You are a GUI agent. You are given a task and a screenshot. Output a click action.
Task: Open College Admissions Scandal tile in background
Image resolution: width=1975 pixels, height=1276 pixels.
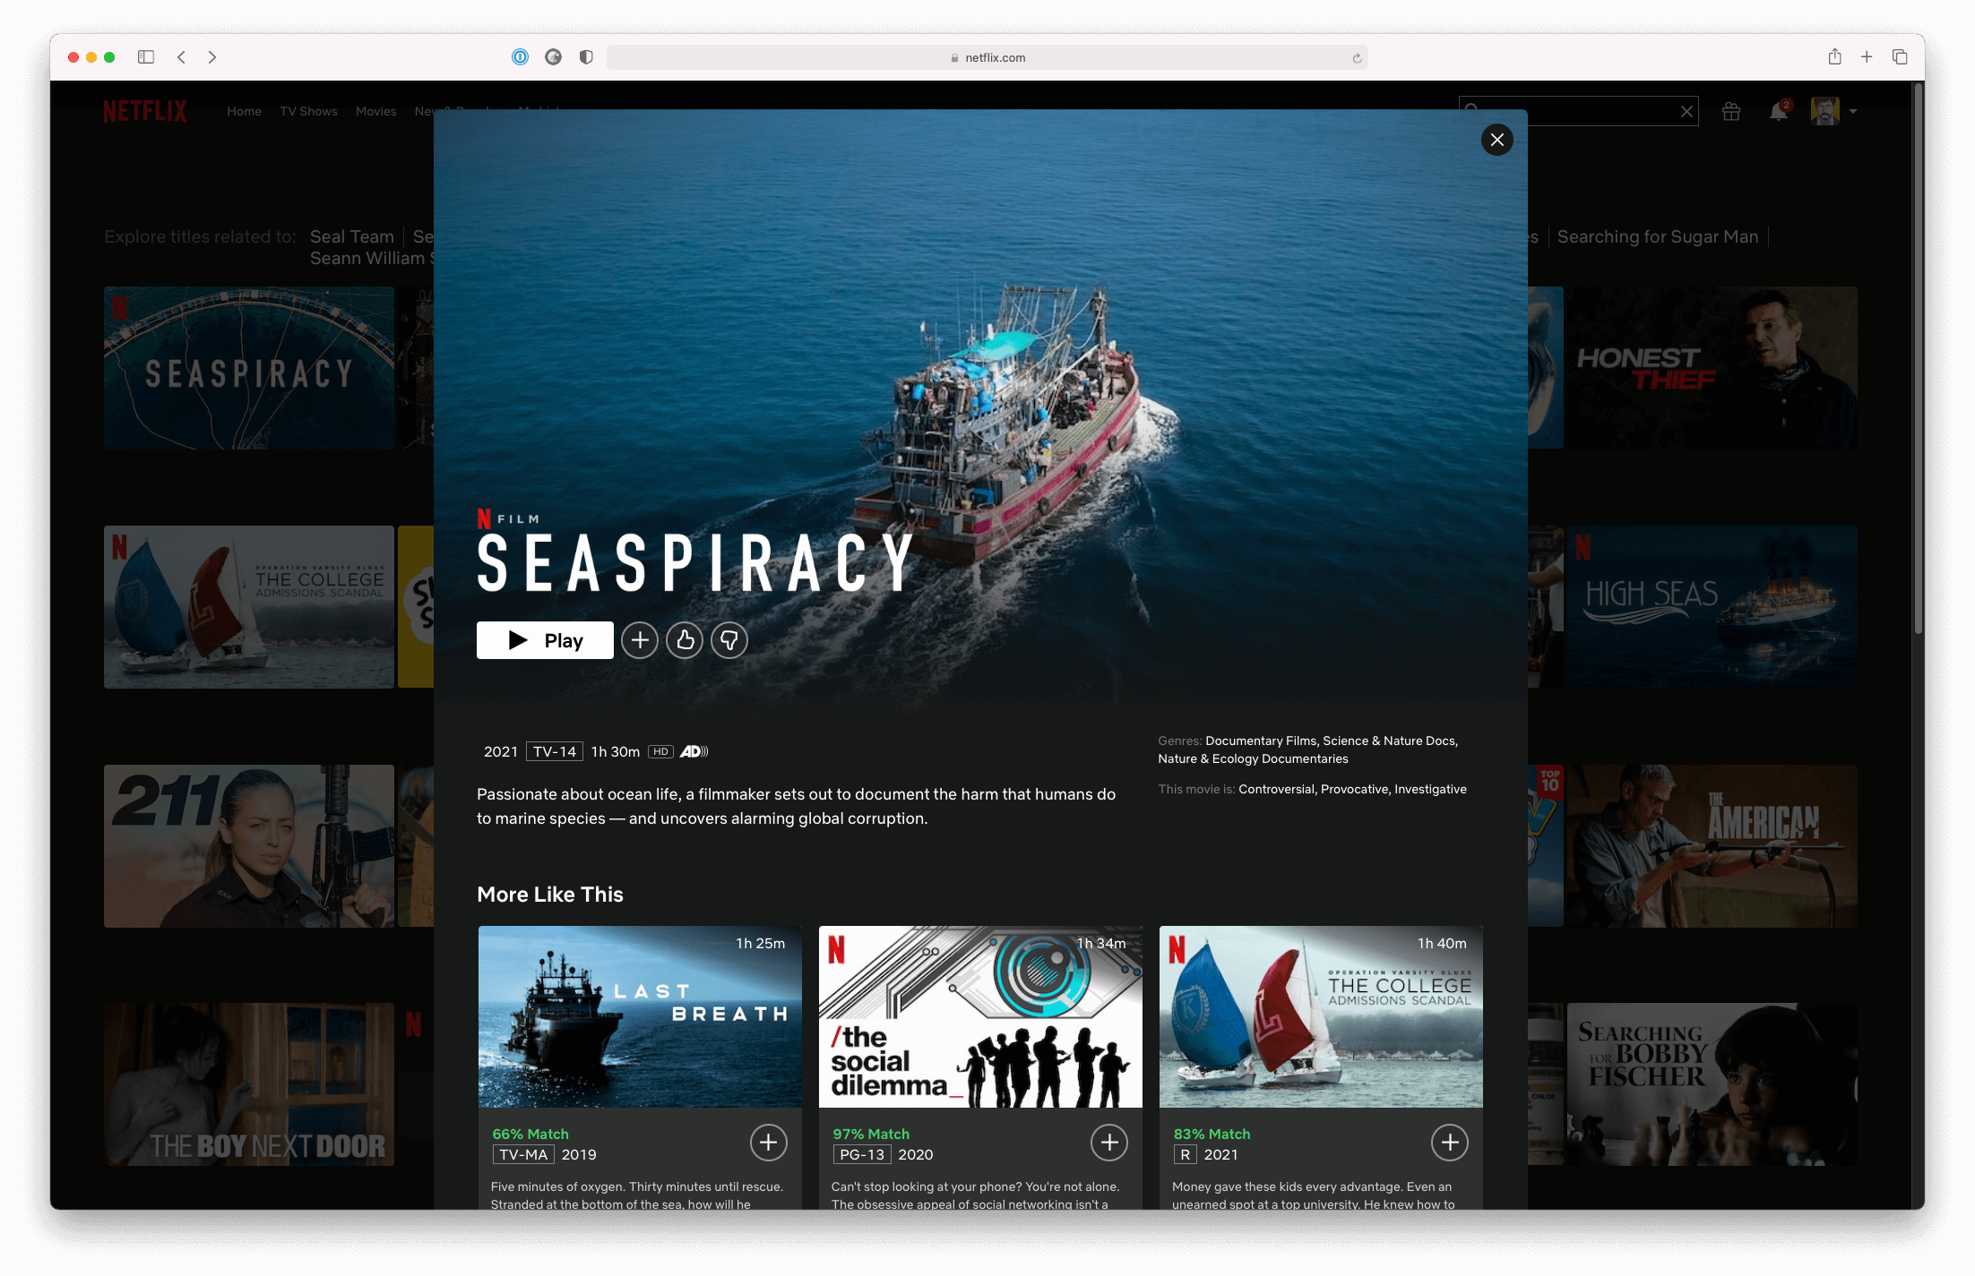tap(249, 607)
